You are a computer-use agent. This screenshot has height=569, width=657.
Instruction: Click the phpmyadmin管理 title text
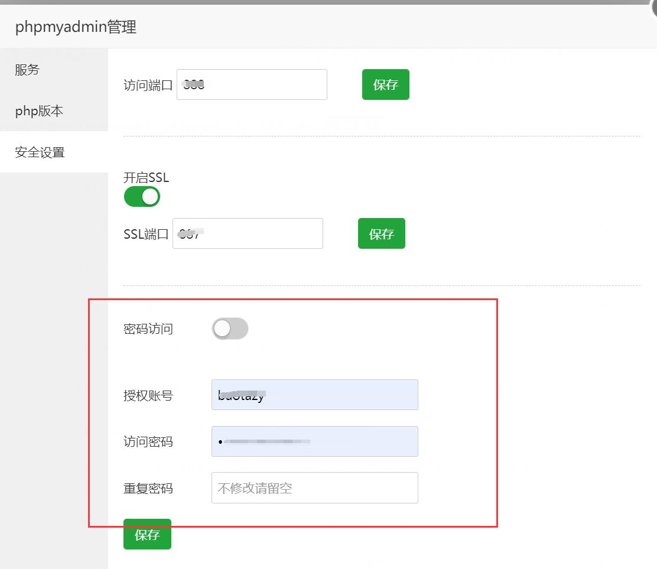coord(76,27)
